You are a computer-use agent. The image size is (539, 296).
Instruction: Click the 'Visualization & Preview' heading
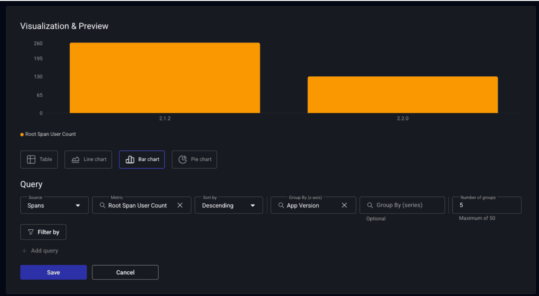click(64, 26)
